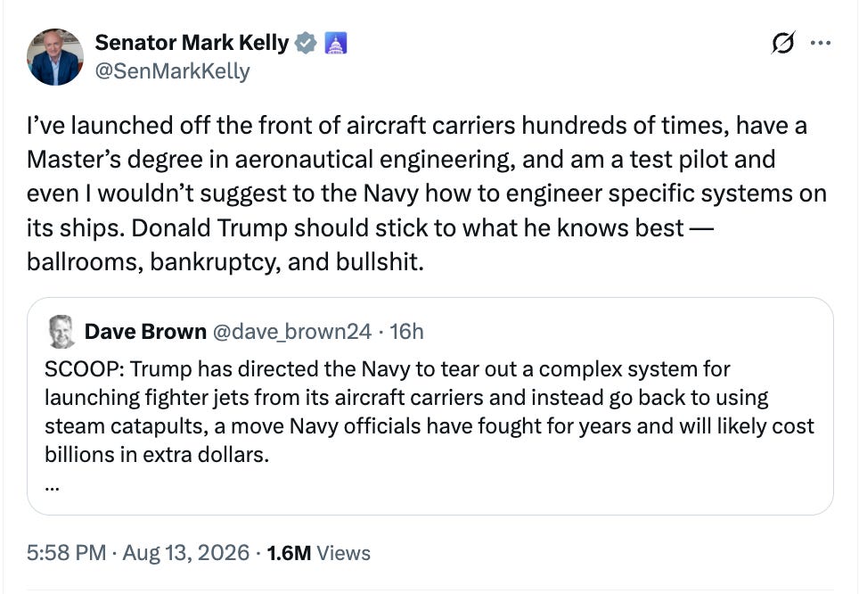View the 1.6M Views count
The width and height of the screenshot is (859, 594).
(319, 553)
